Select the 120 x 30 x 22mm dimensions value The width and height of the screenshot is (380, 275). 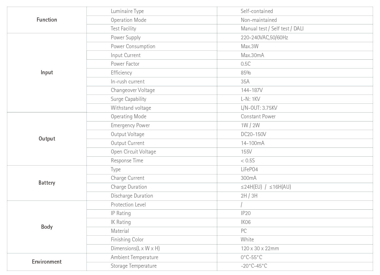pos(260,248)
